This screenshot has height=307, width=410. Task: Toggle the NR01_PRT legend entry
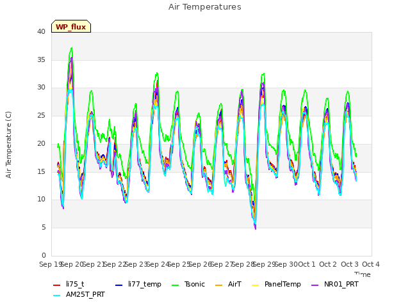pyautogui.click(x=334, y=284)
